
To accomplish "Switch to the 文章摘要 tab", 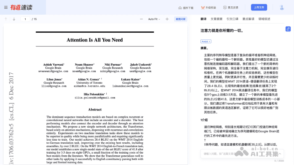I will click(216, 19).
